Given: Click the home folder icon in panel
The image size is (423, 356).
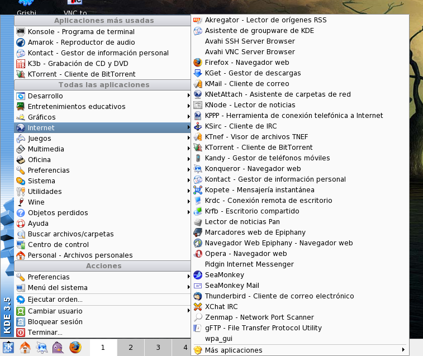Looking at the screenshot, I should click(25, 348).
